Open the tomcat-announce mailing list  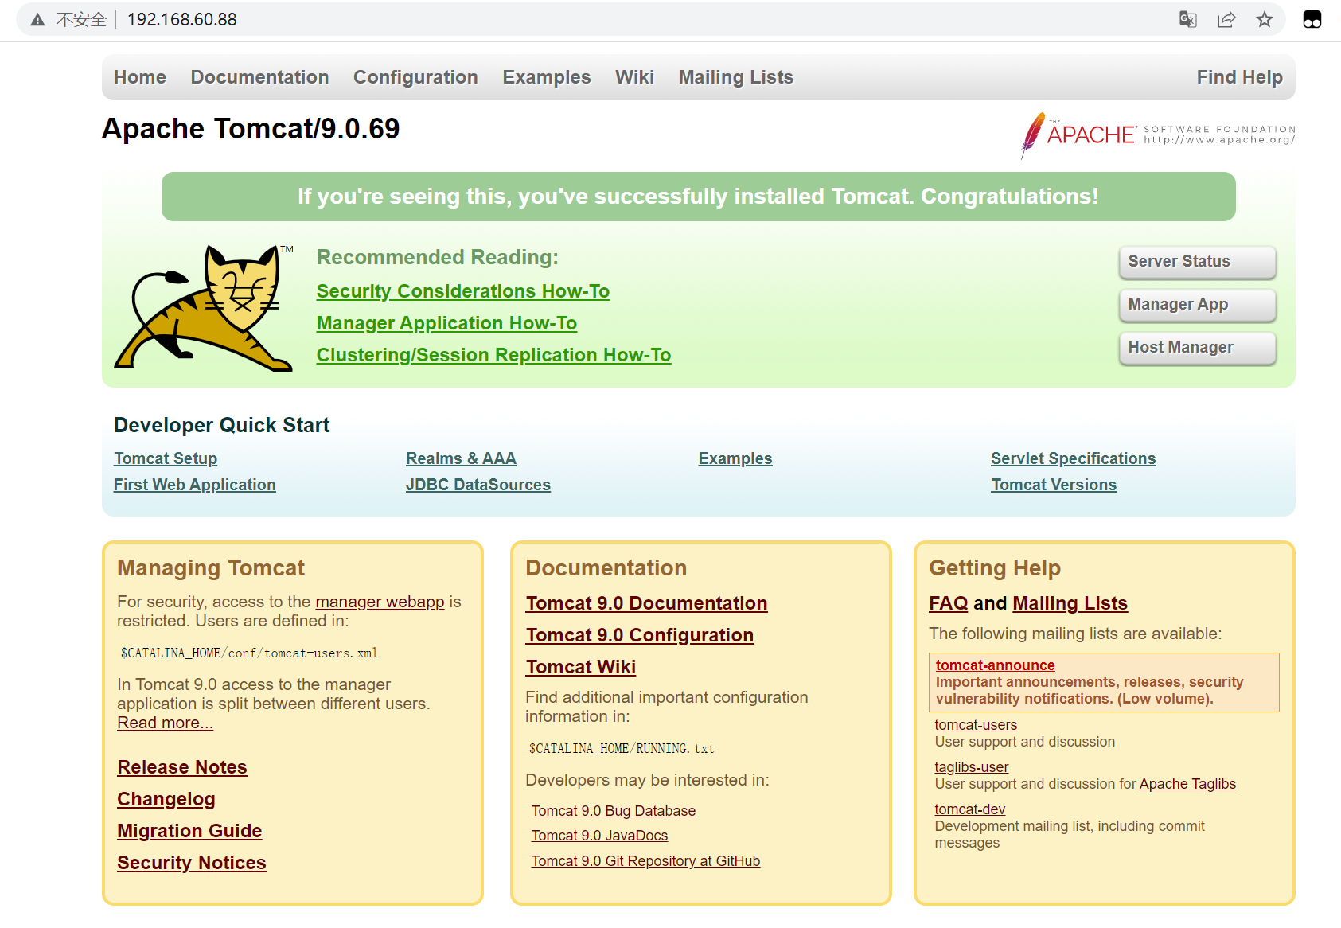pyautogui.click(x=994, y=665)
